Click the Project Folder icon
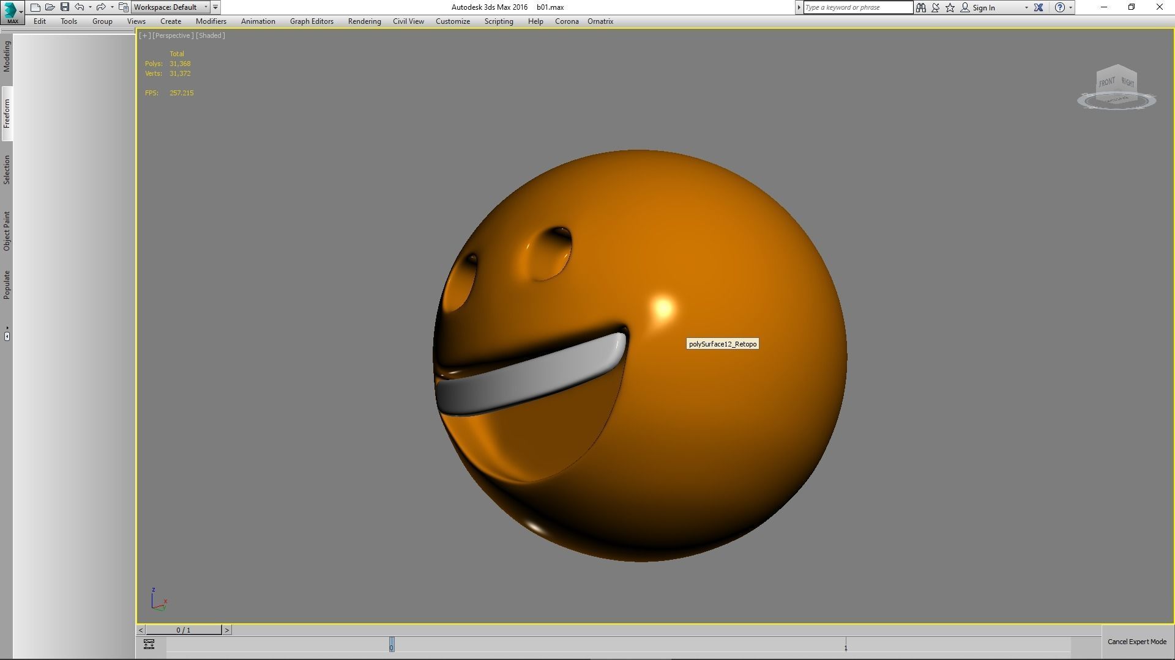The height and width of the screenshot is (660, 1175). coord(124,7)
